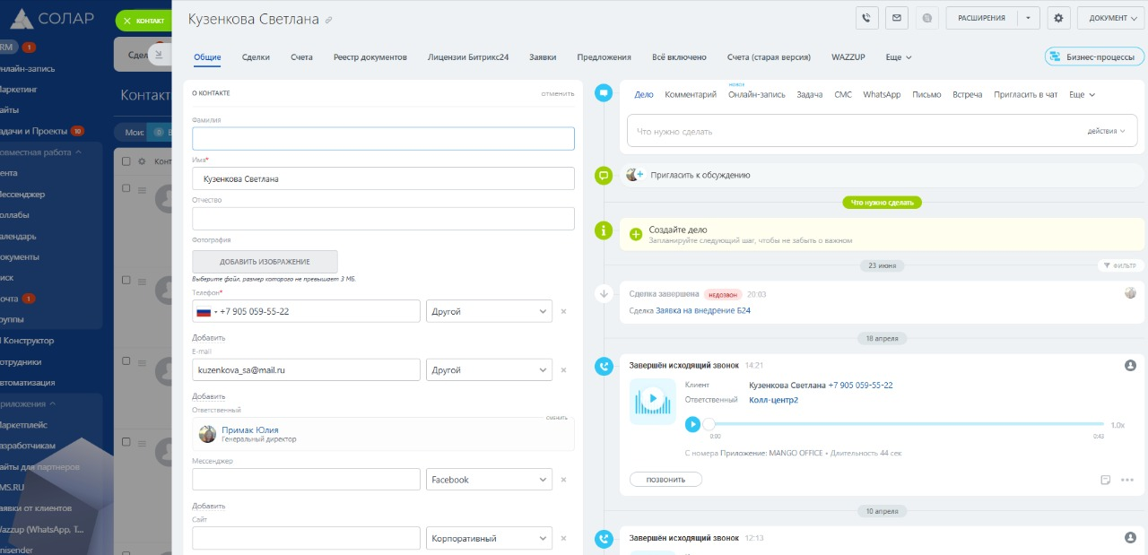Click the user avatar on the 14:21 call card
1148x555 pixels.
[1130, 365]
